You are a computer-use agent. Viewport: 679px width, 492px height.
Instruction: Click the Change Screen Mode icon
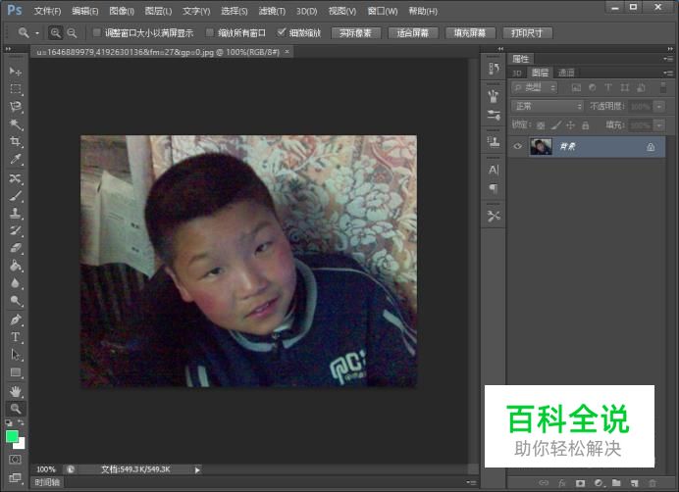(15, 477)
